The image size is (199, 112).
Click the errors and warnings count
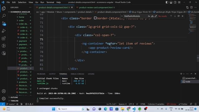tap(29, 104)
